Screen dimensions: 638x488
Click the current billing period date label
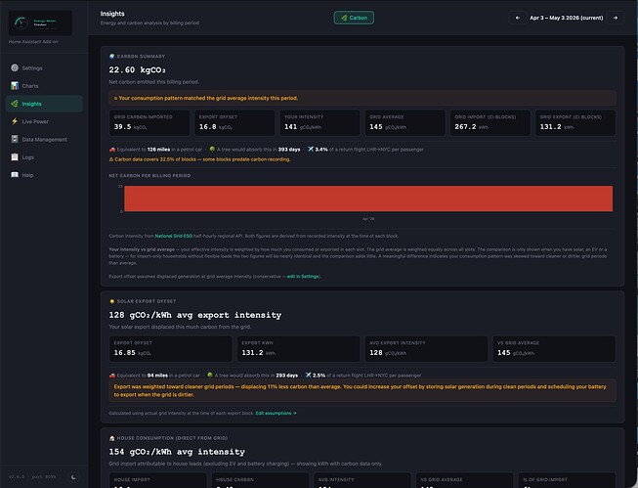(567, 18)
